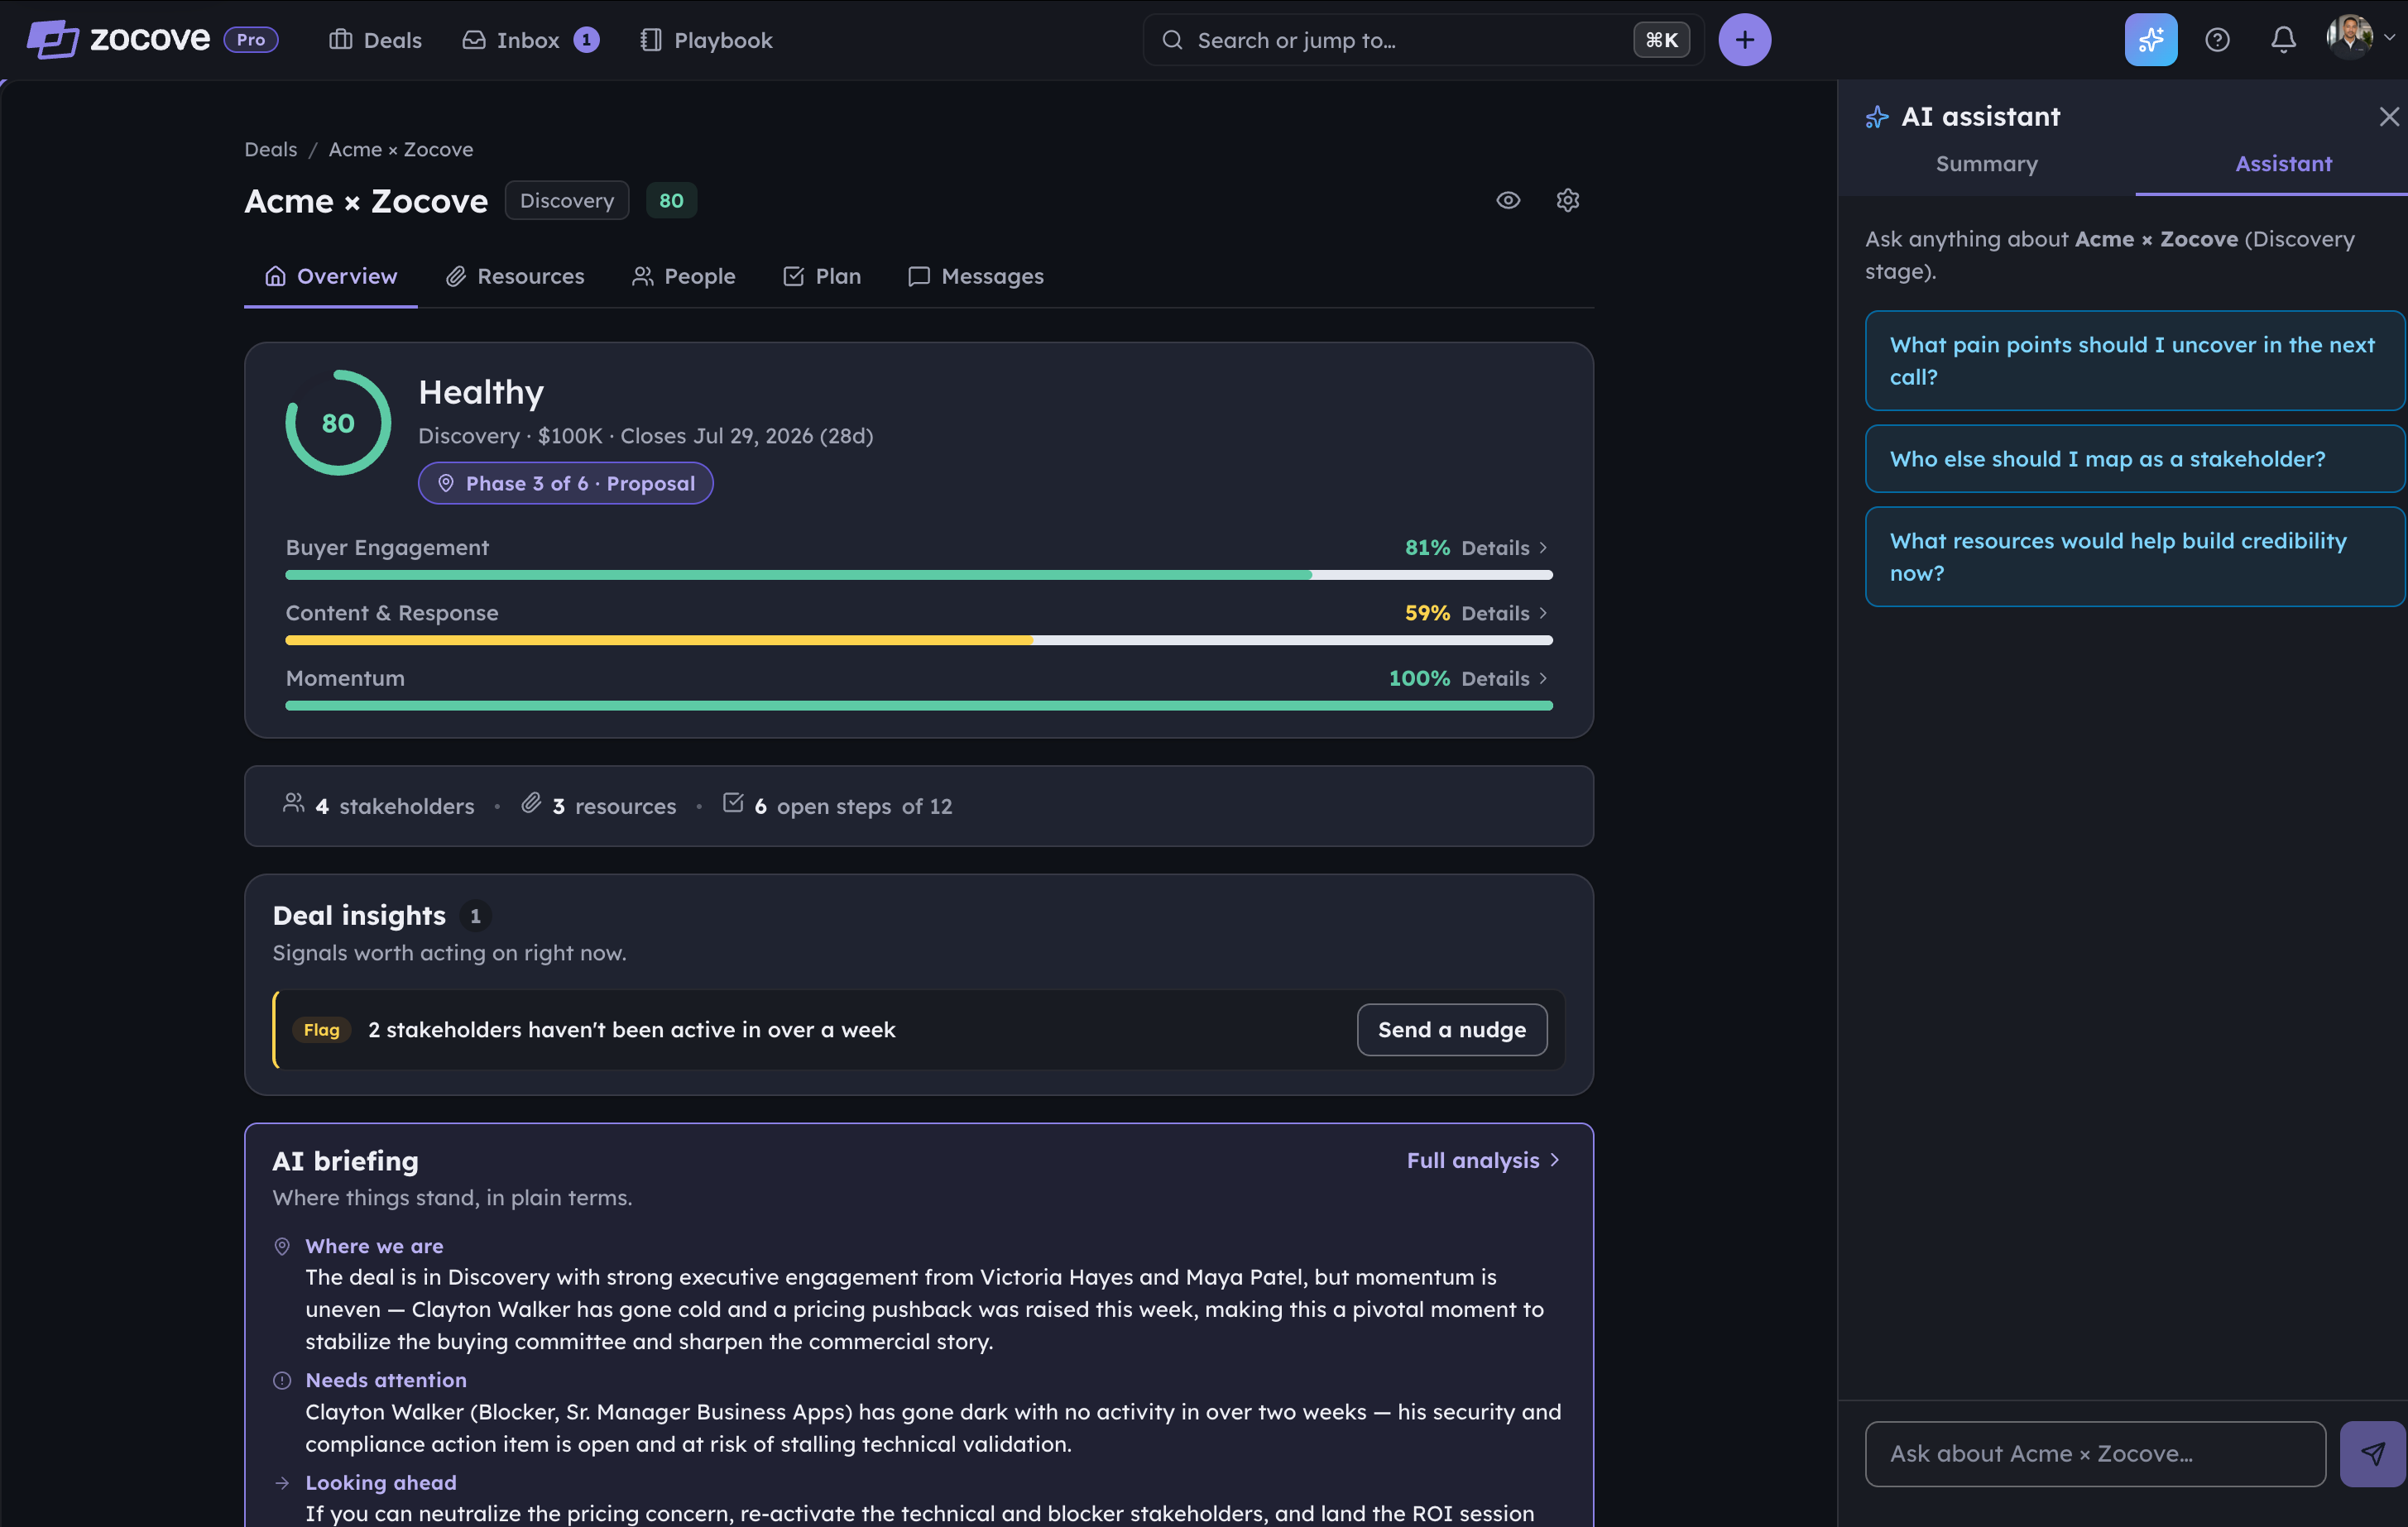Click the circular 80 health score ring
Screen dimensions: 2408x1527
click(338, 423)
